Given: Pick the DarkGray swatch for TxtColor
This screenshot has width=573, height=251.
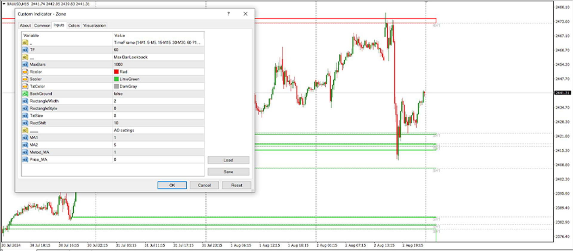Looking at the screenshot, I should [116, 86].
